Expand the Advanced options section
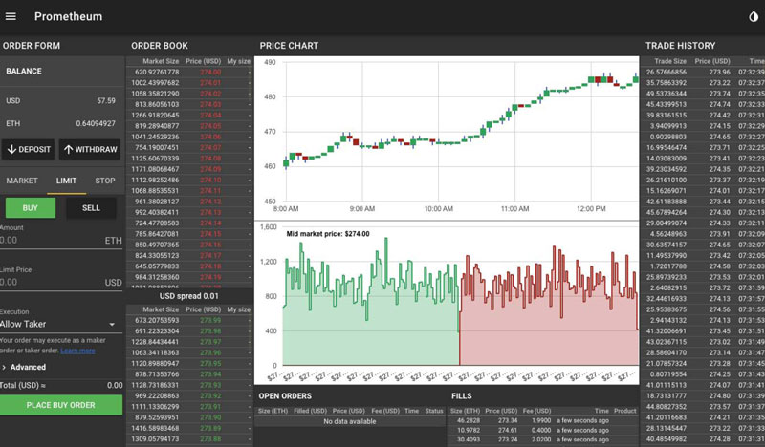 27,367
